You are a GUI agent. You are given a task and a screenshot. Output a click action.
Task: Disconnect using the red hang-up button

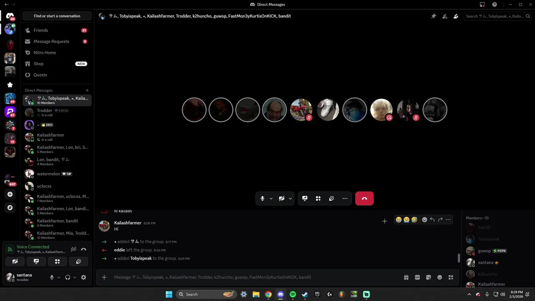click(x=364, y=199)
